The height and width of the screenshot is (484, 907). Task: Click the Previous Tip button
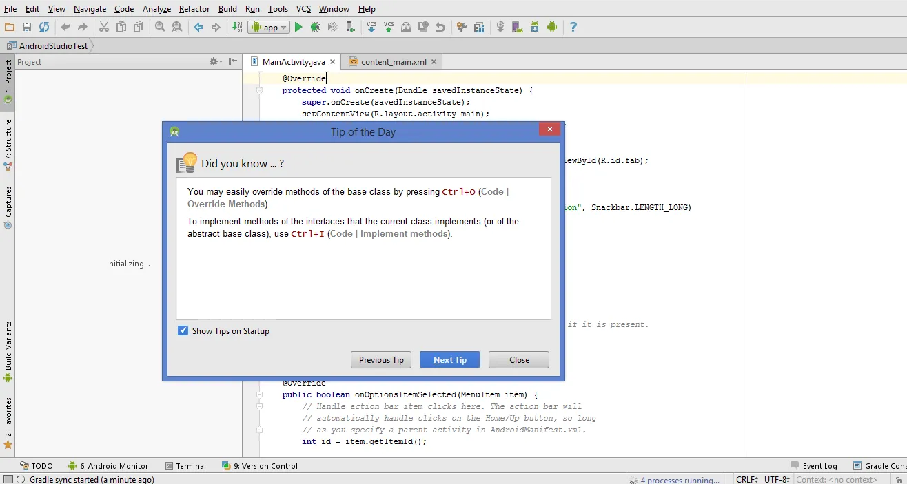(381, 359)
